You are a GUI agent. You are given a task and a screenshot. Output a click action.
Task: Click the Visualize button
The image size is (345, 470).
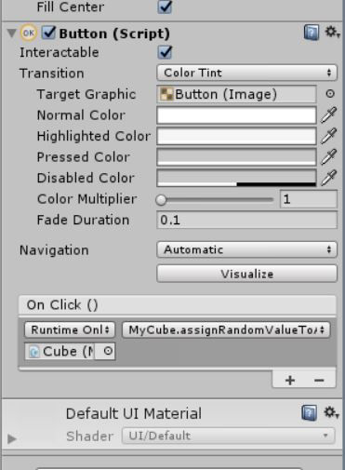coord(246,274)
